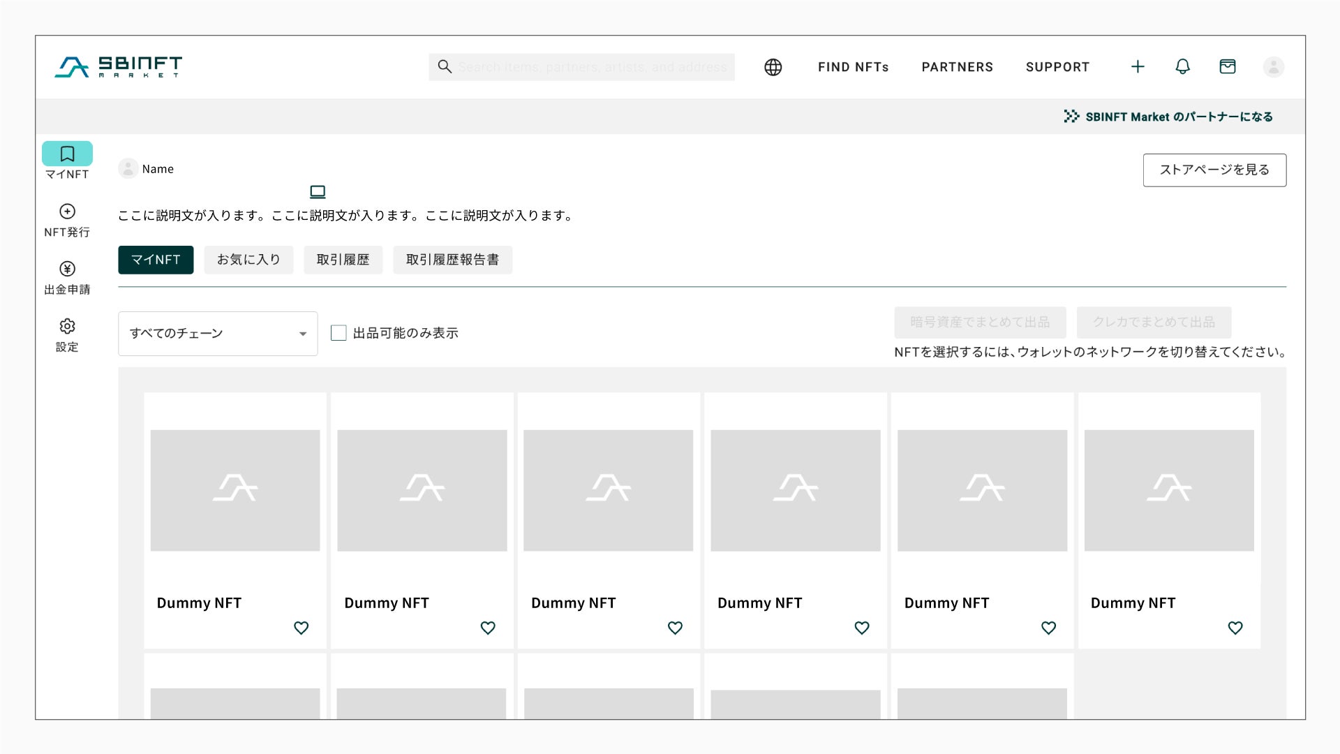
Task: Switch to 取引履歴報告書 tab
Action: pos(452,260)
